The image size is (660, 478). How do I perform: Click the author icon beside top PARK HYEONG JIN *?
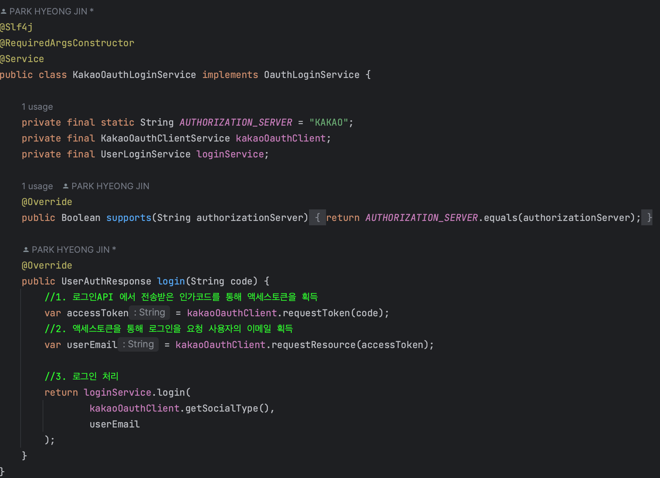point(4,12)
